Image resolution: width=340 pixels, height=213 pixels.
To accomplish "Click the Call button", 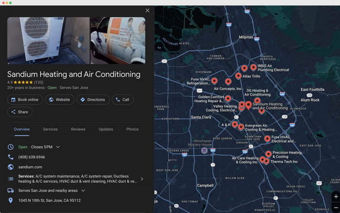I will 123,100.
